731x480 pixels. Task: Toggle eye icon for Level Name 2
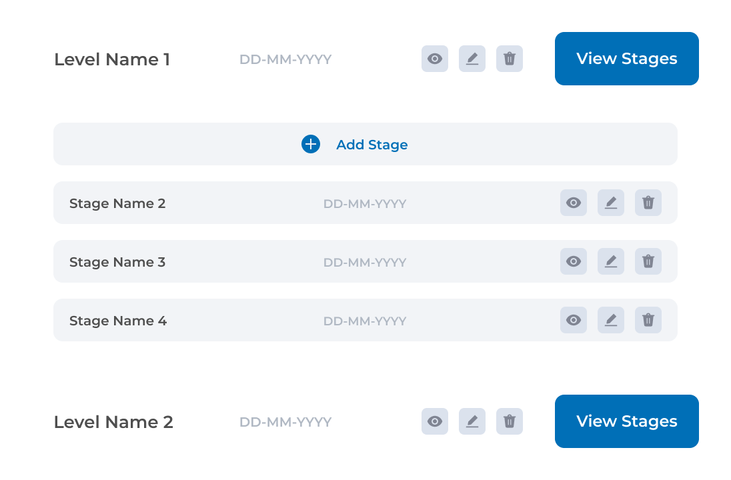tap(434, 421)
